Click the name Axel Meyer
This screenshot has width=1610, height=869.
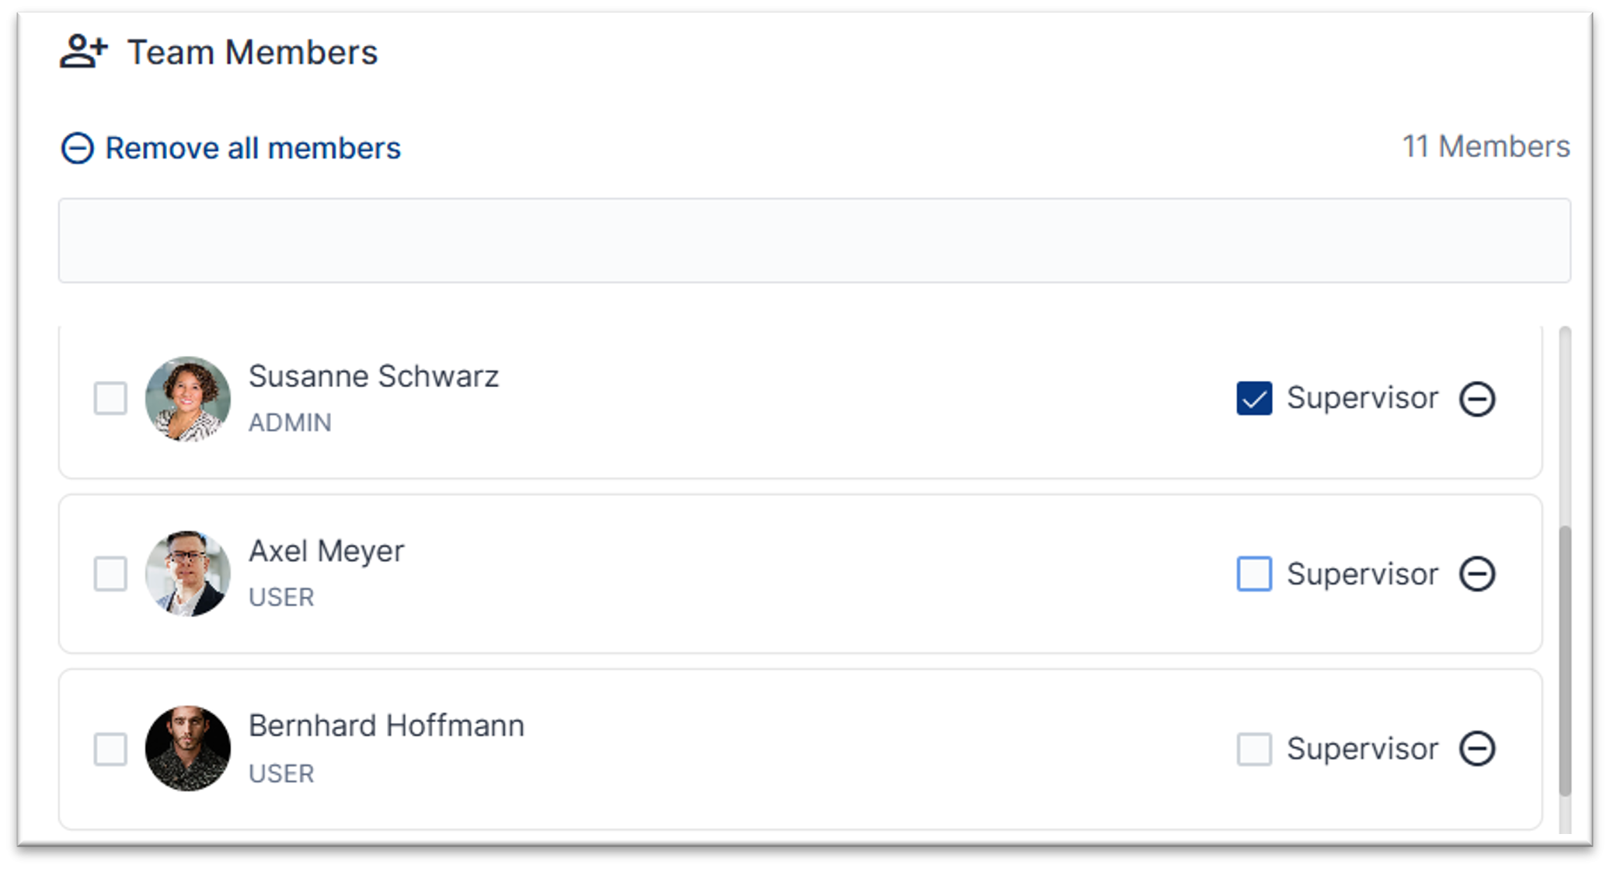(x=327, y=550)
